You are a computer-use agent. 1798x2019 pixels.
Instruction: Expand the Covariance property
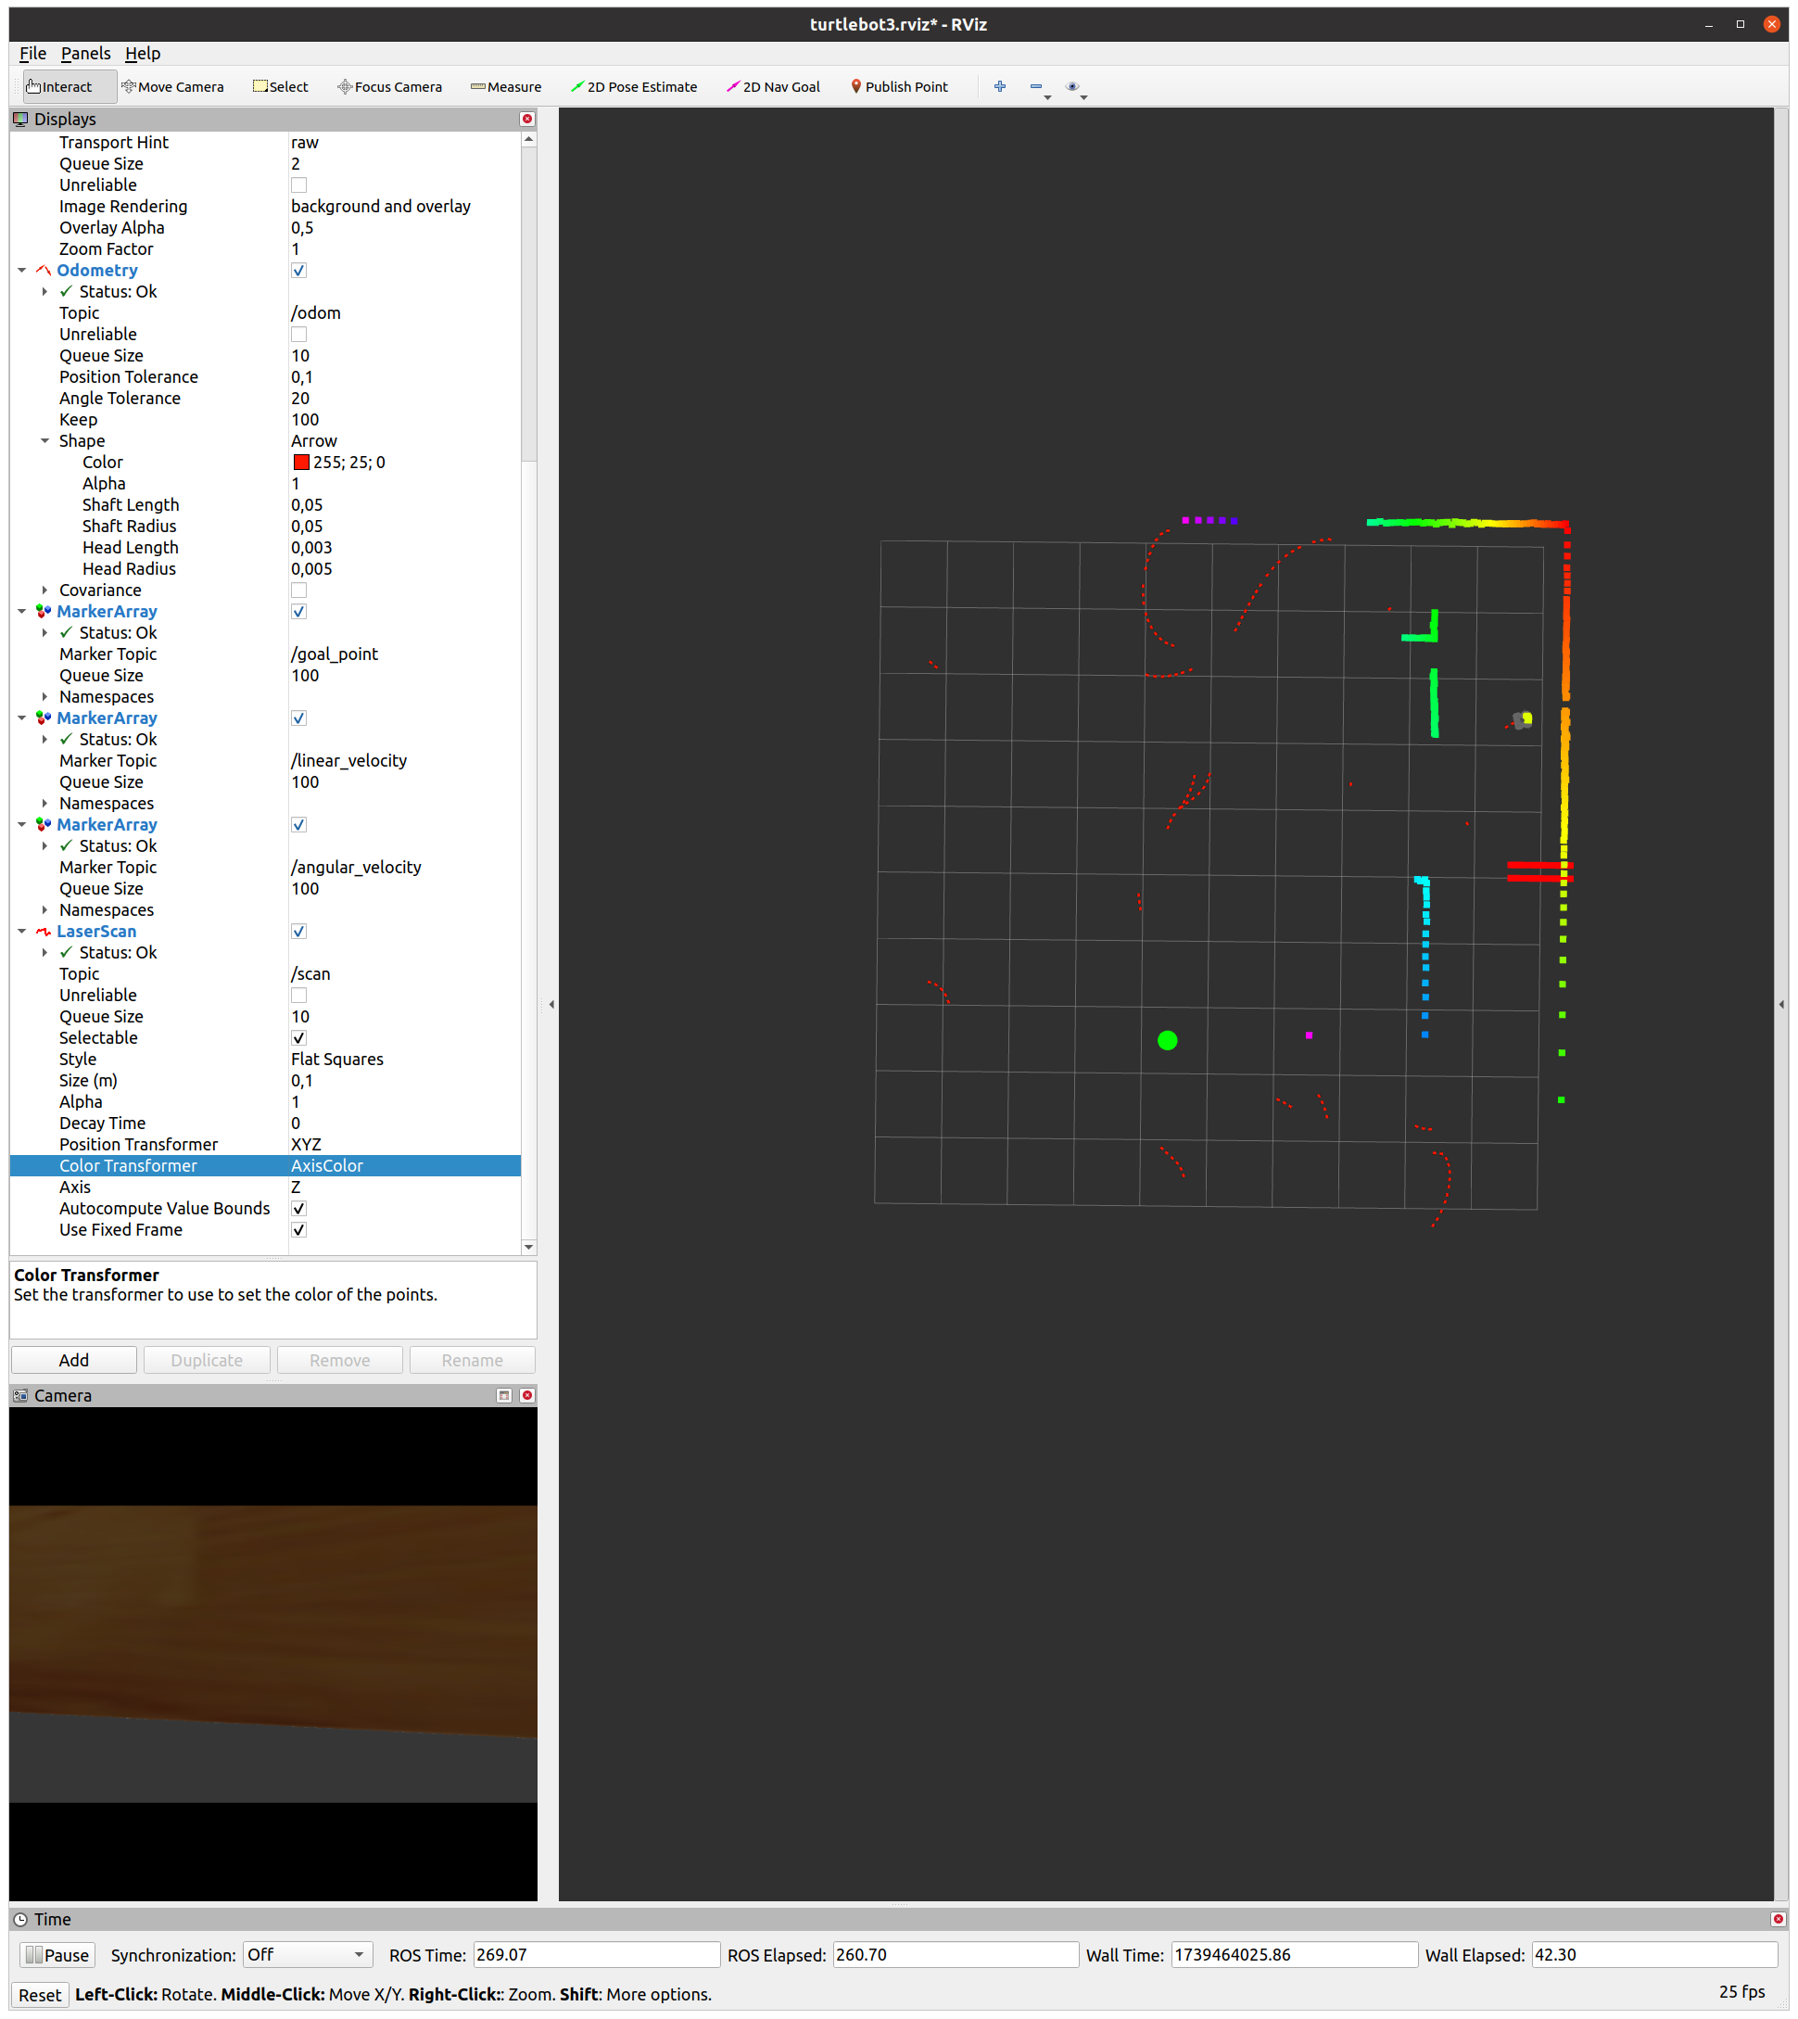pos(44,590)
